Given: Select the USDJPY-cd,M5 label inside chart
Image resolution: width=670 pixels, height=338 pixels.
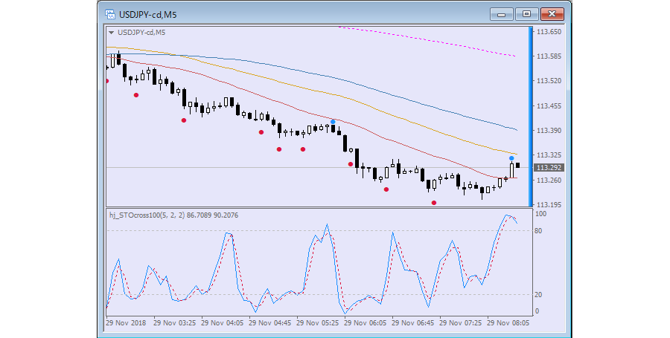Looking at the screenshot, I should point(141,33).
